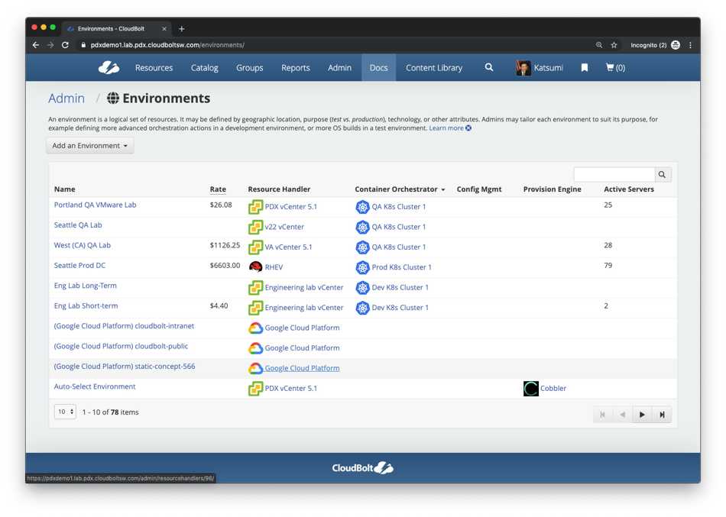This screenshot has height=517, width=726.
Task: Open the browser zoom indicator icon
Action: [599, 45]
